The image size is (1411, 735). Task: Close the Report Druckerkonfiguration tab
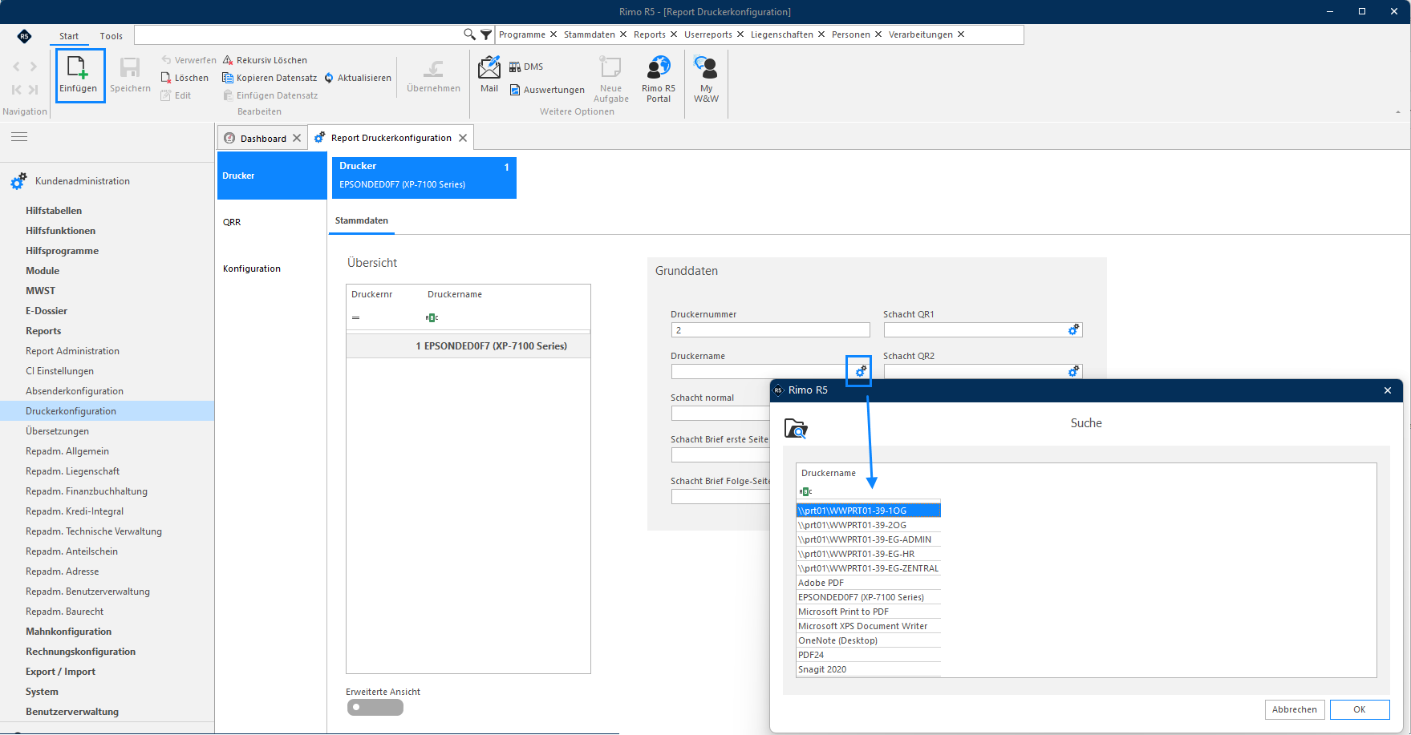pyautogui.click(x=463, y=138)
